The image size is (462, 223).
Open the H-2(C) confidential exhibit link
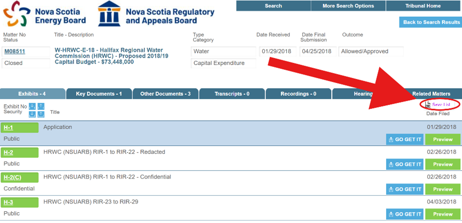[12, 178]
